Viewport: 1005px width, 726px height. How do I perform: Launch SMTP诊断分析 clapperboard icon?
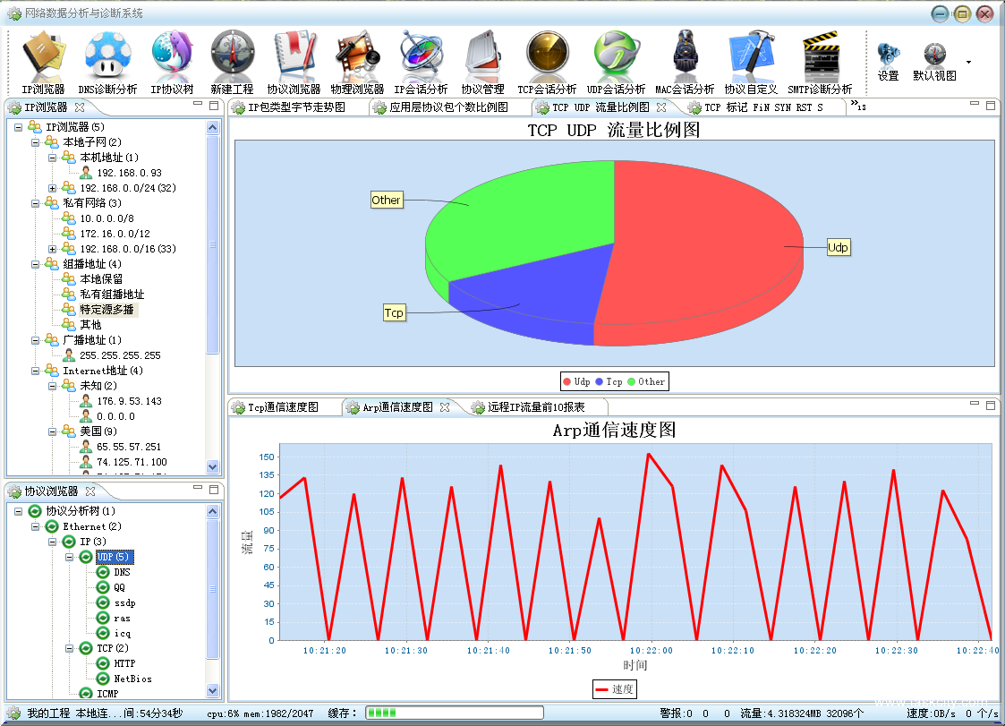pyautogui.click(x=820, y=56)
